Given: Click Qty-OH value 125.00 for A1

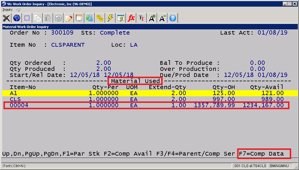Looking at the screenshot, I should click(x=224, y=93).
